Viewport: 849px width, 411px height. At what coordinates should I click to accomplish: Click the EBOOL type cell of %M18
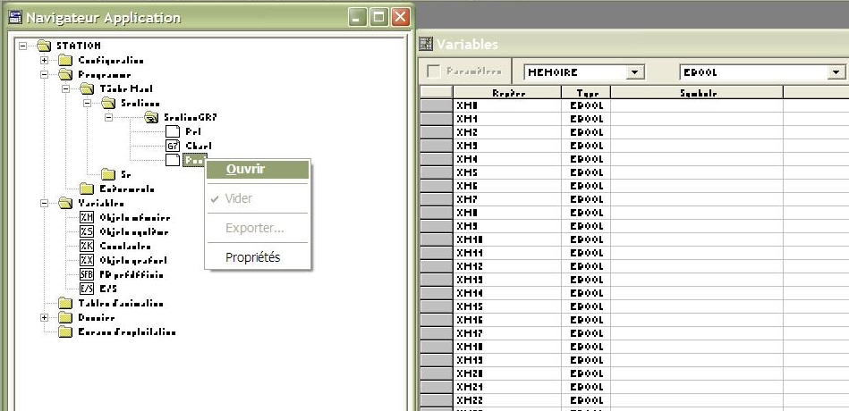[x=586, y=347]
